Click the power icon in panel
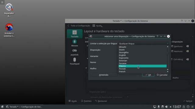Image resolution: width=195 pixels, height=109 pixels. click(188, 107)
